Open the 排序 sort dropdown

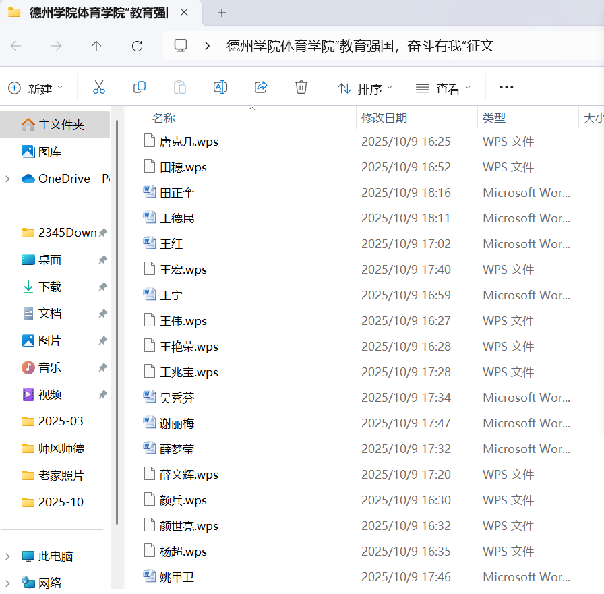point(365,88)
